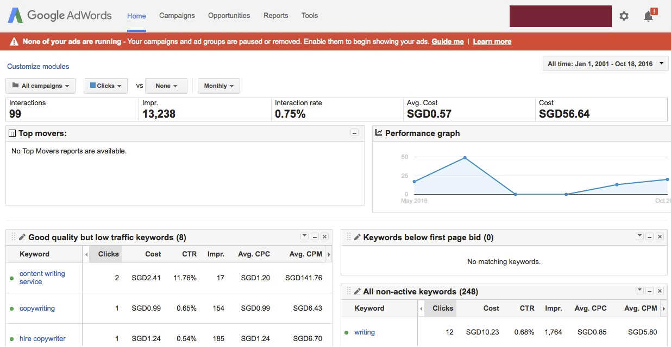Open the settings gear menu

[x=624, y=16]
